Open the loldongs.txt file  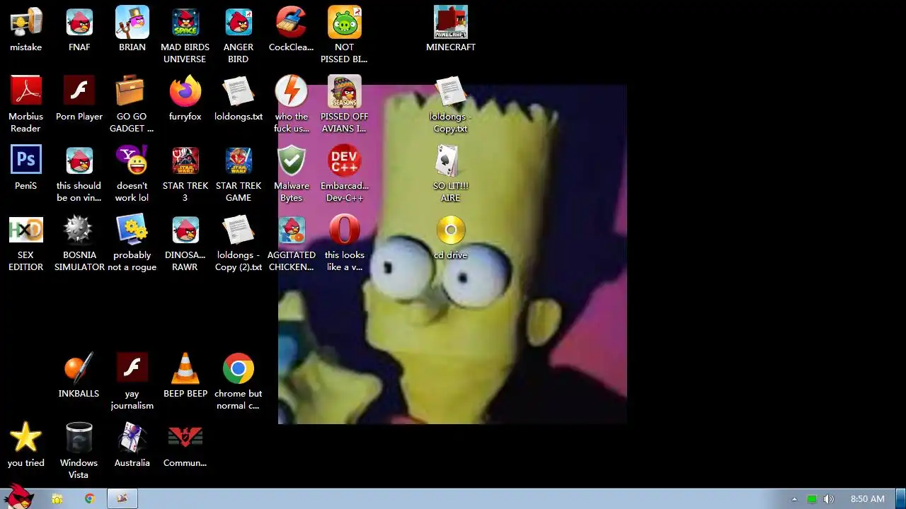[239, 99]
